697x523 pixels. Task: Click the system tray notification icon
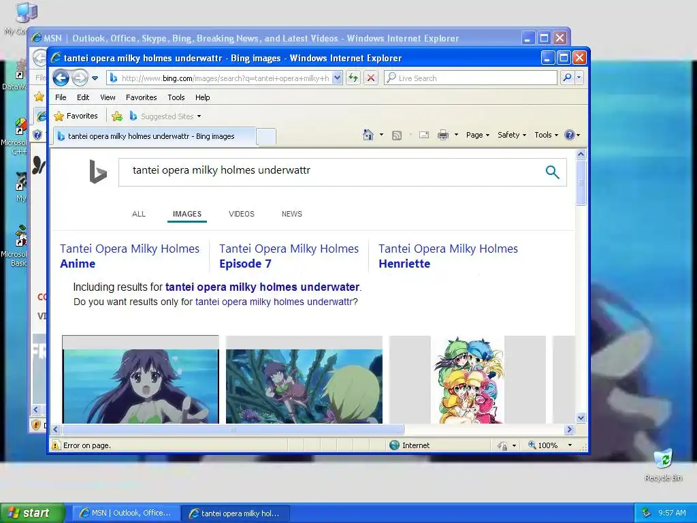pyautogui.click(x=646, y=513)
